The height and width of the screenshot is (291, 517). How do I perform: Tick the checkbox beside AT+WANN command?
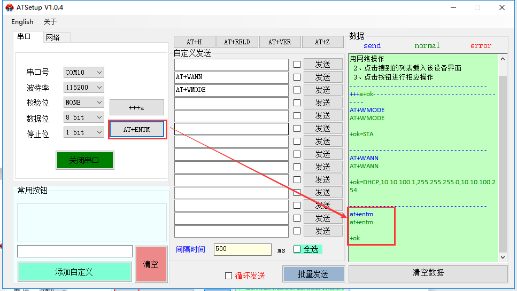pyautogui.click(x=297, y=77)
